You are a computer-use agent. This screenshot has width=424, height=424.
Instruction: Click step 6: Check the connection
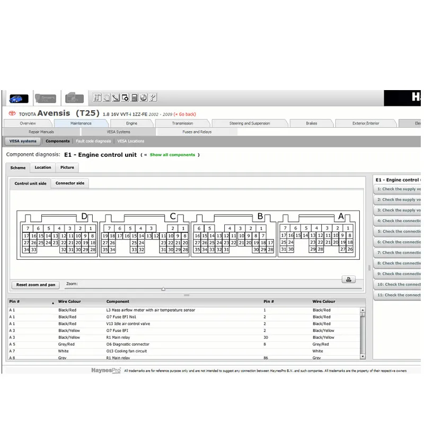[397, 242]
